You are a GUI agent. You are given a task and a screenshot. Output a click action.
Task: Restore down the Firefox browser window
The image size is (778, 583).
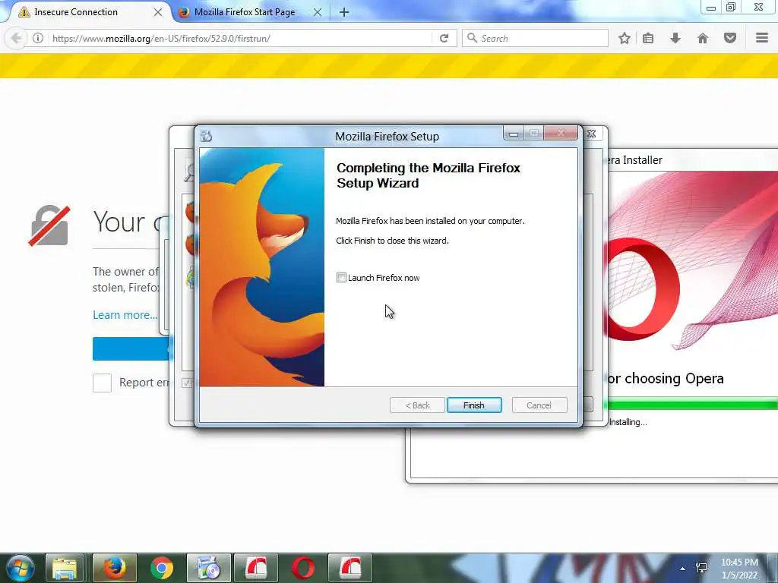click(731, 7)
